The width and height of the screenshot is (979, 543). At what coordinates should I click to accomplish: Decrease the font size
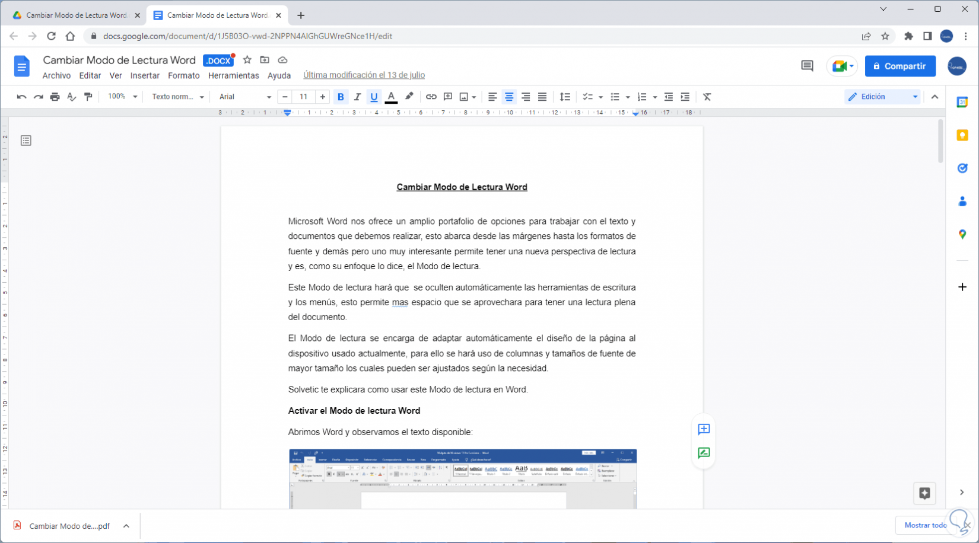(x=285, y=97)
